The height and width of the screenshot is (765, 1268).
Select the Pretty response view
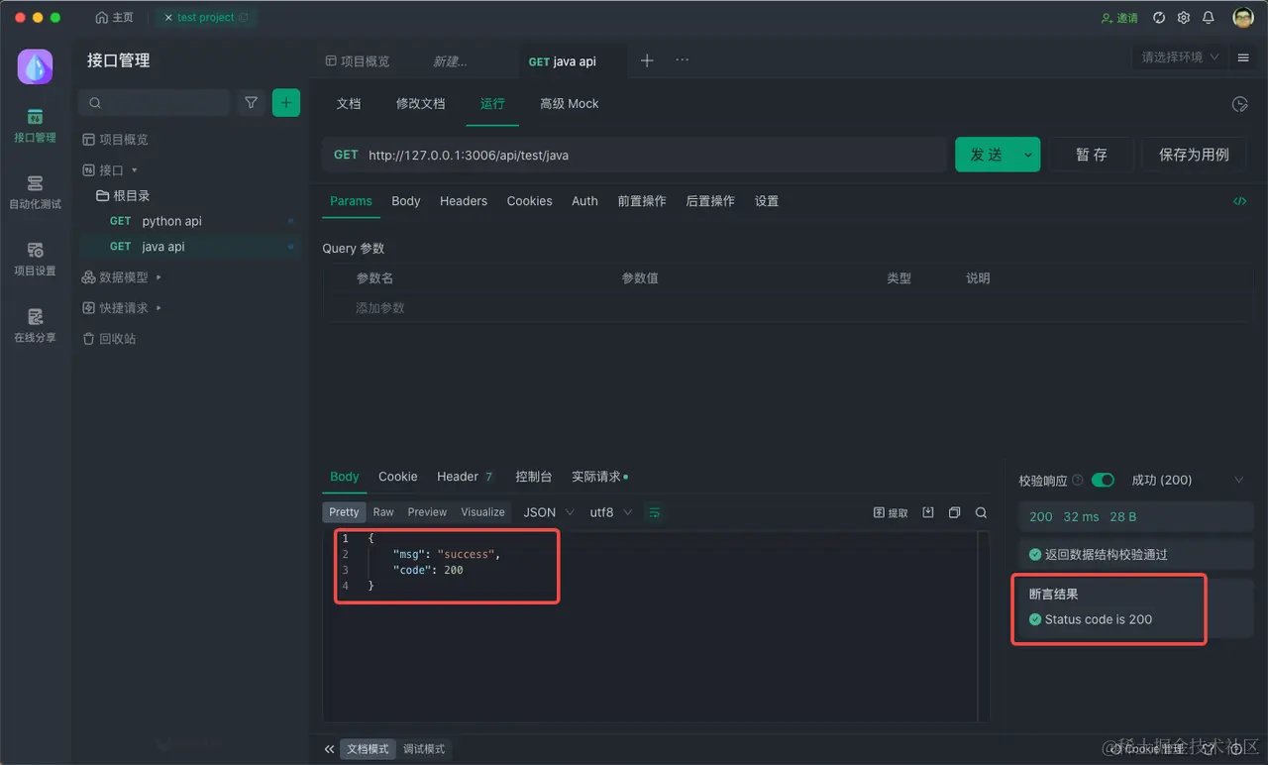pos(344,512)
